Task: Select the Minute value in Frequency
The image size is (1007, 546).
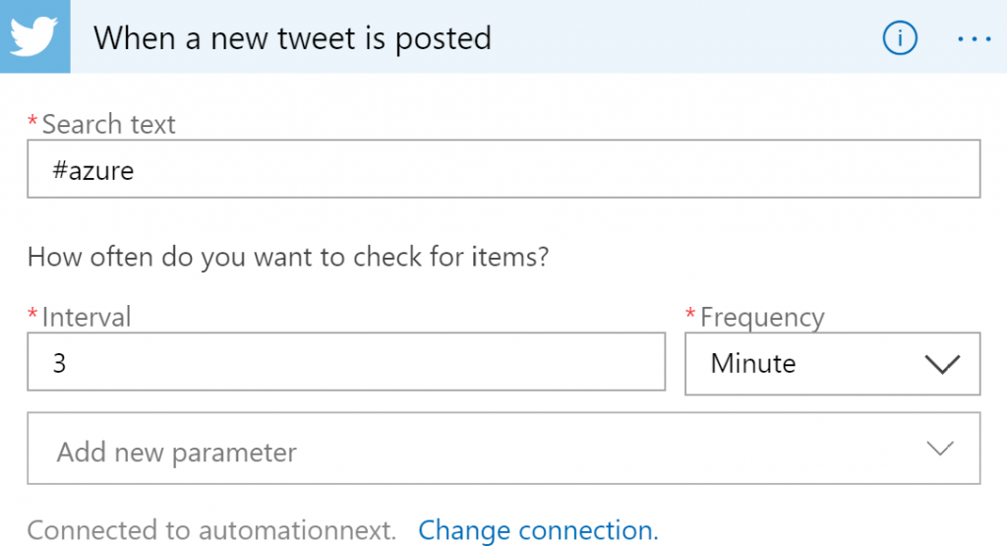Action: [753, 364]
